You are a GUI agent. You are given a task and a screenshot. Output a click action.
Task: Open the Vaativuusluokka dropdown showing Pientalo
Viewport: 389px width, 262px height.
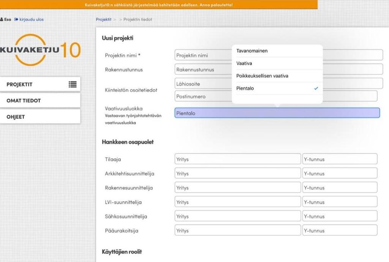pyautogui.click(x=277, y=113)
